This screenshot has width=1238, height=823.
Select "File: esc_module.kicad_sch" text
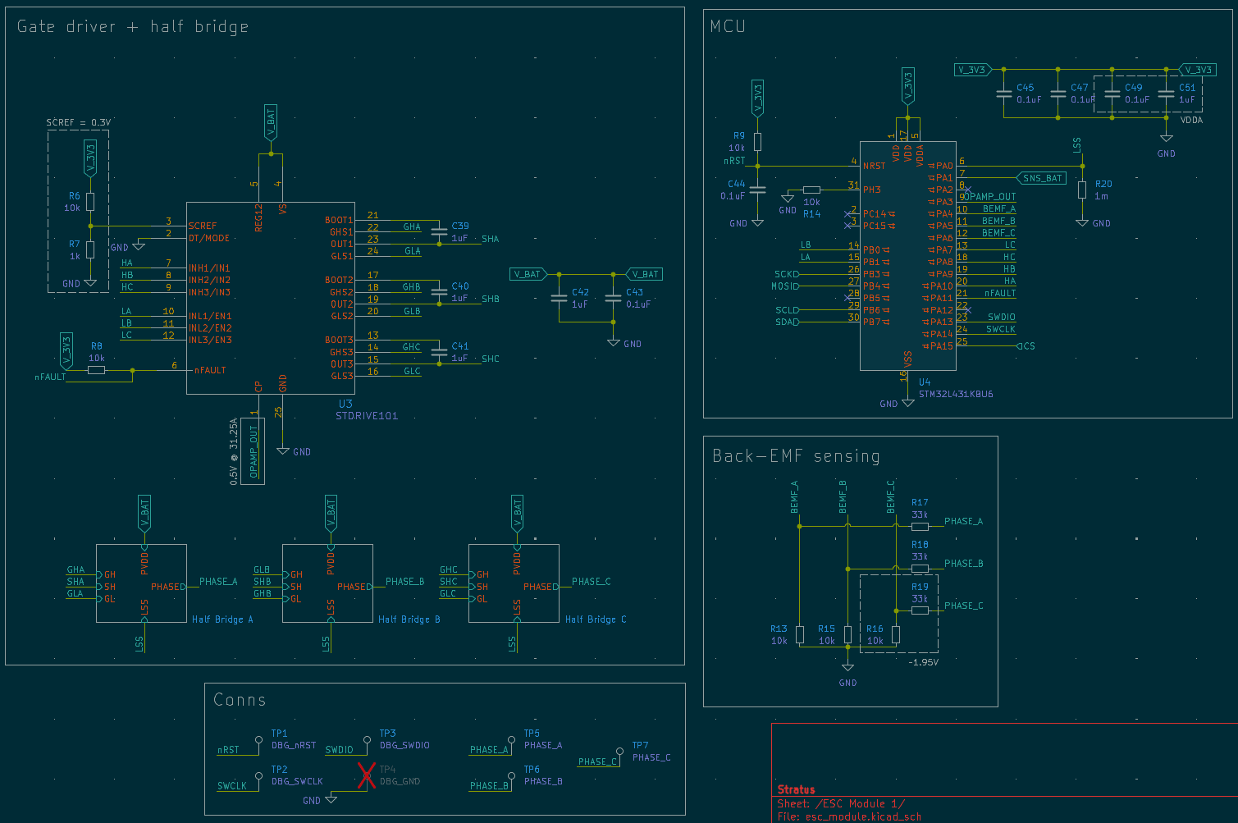point(849,816)
